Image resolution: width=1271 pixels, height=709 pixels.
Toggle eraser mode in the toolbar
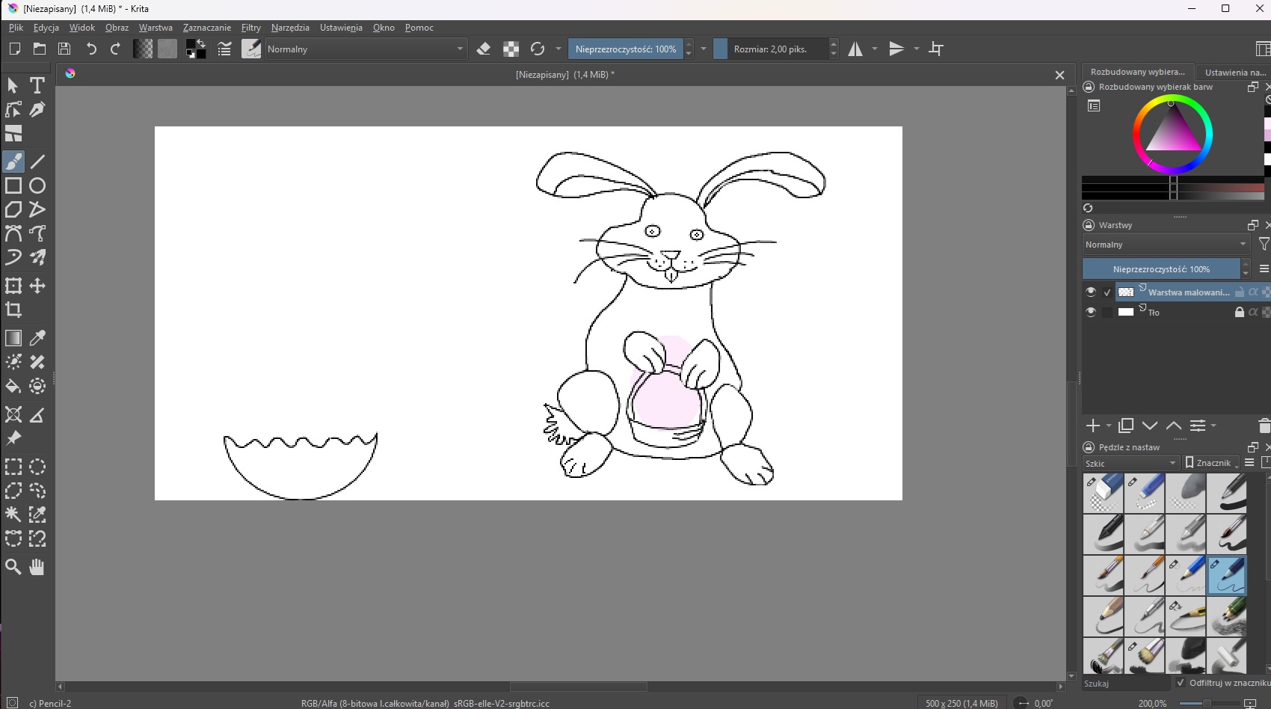coord(484,49)
